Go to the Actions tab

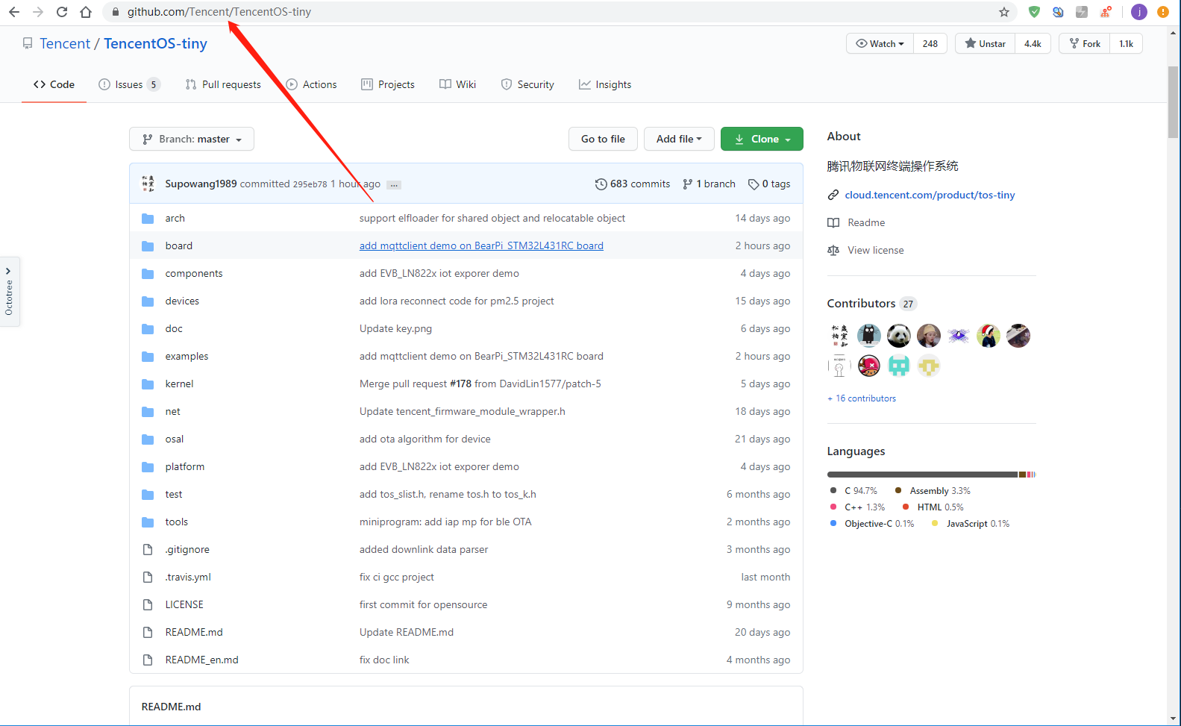click(312, 84)
